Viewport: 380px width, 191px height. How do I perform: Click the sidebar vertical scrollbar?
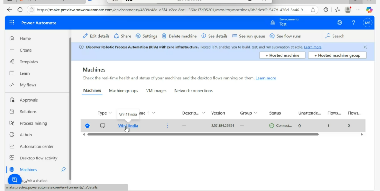click(70, 108)
